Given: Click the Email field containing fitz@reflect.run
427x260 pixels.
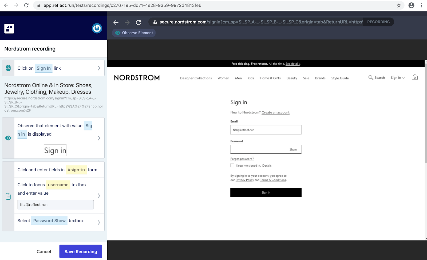Looking at the screenshot, I should (266, 130).
